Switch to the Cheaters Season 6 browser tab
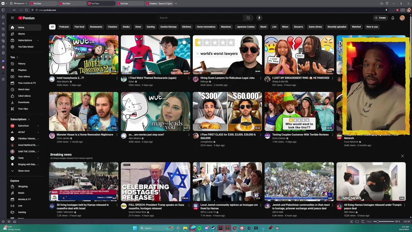Screen dimensions: 412x232 pos(160,4)
